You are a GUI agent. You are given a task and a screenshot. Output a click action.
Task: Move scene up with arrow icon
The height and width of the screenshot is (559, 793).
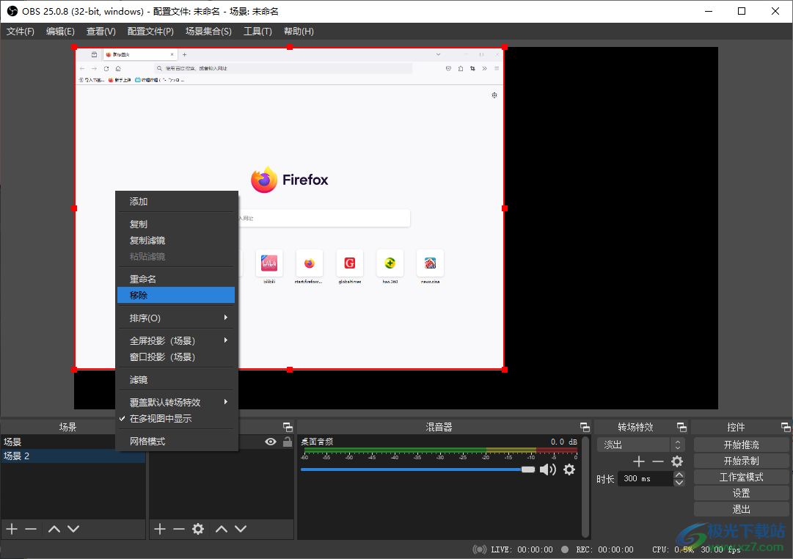coord(54,529)
